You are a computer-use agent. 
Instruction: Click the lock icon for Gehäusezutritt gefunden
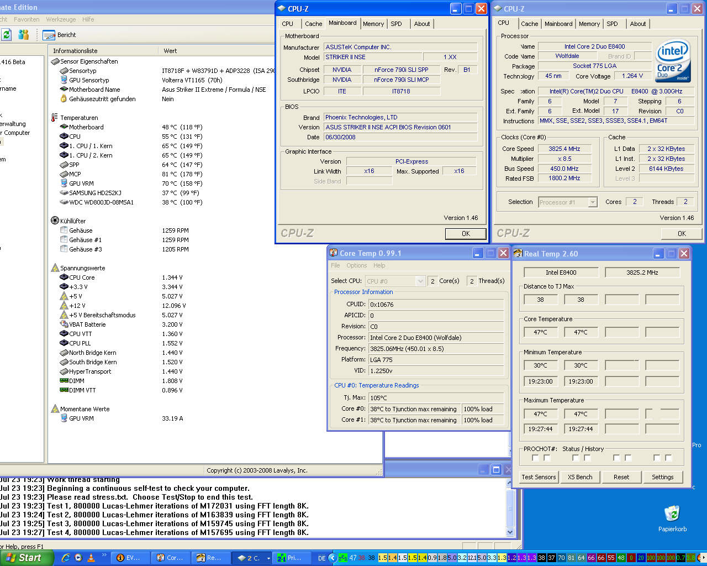[64, 99]
